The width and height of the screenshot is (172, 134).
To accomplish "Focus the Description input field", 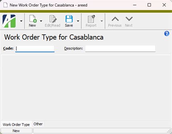I will 120,48.
